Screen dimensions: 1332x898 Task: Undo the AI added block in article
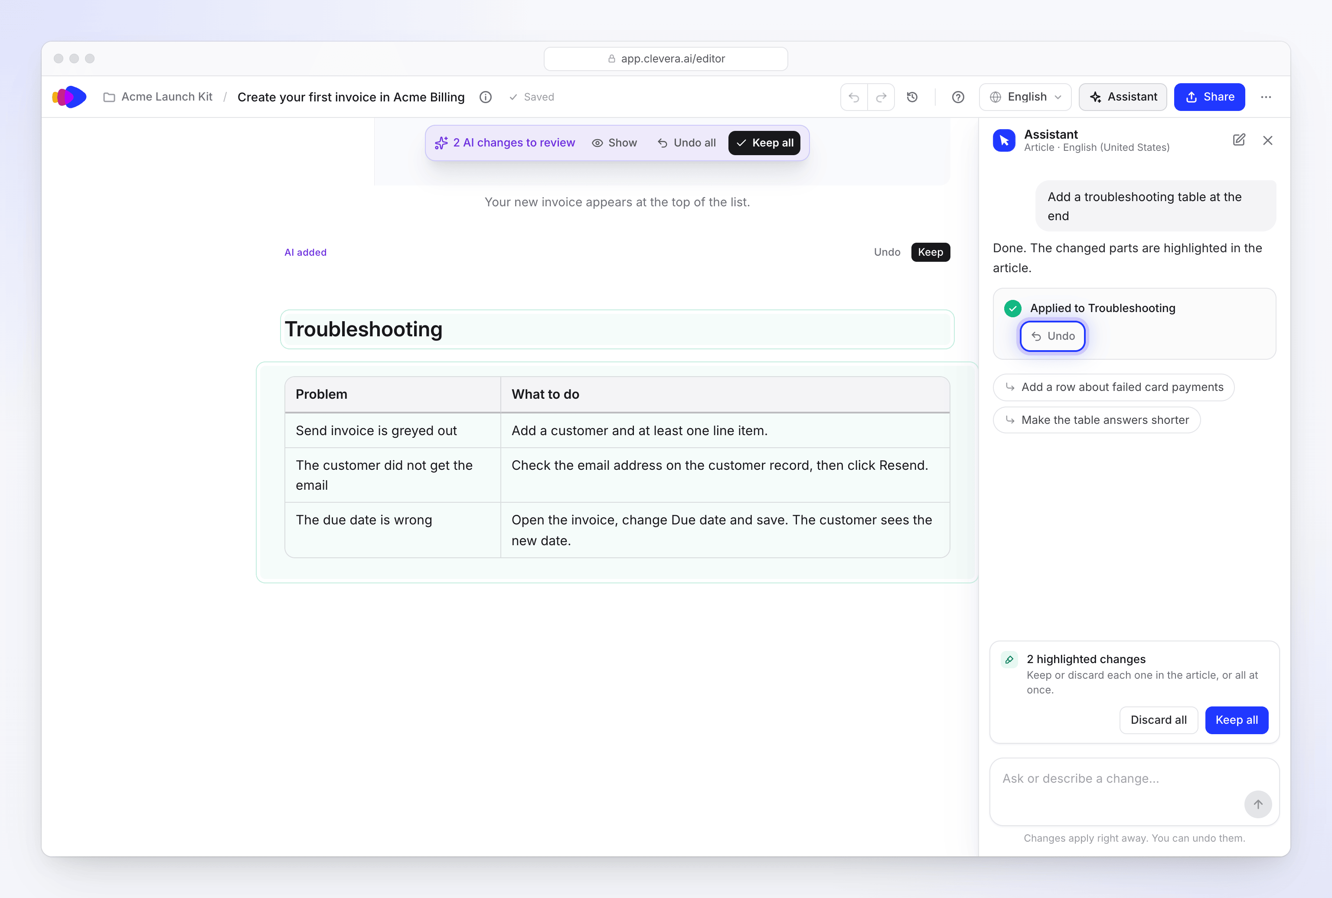(887, 252)
